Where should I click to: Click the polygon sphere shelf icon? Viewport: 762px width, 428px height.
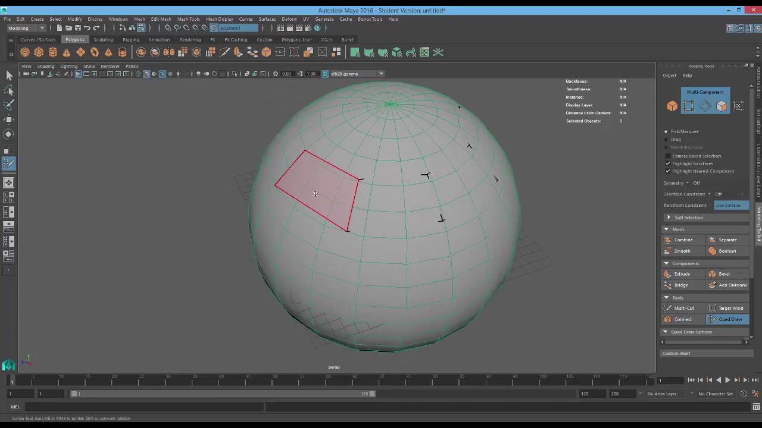click(x=25, y=52)
